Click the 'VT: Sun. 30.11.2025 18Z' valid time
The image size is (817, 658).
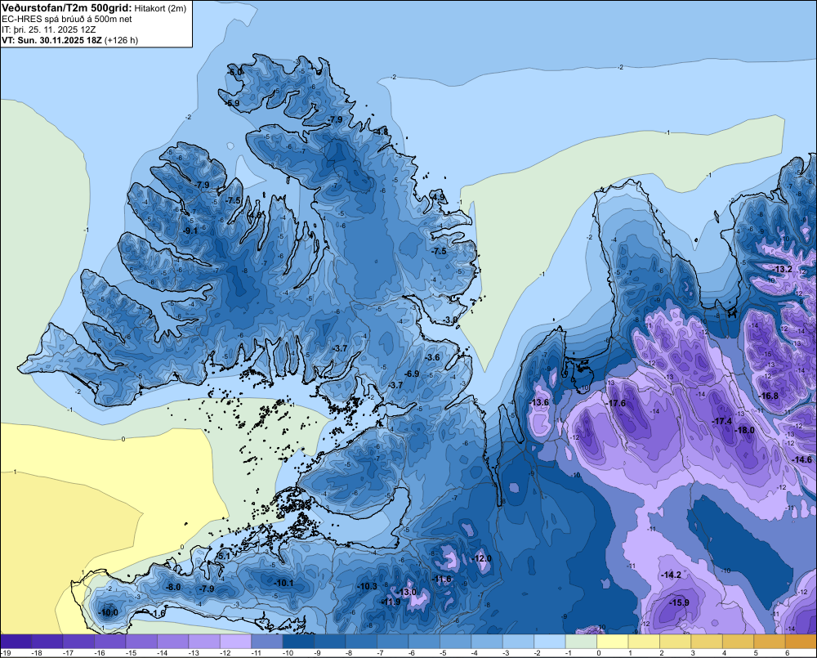[52, 40]
